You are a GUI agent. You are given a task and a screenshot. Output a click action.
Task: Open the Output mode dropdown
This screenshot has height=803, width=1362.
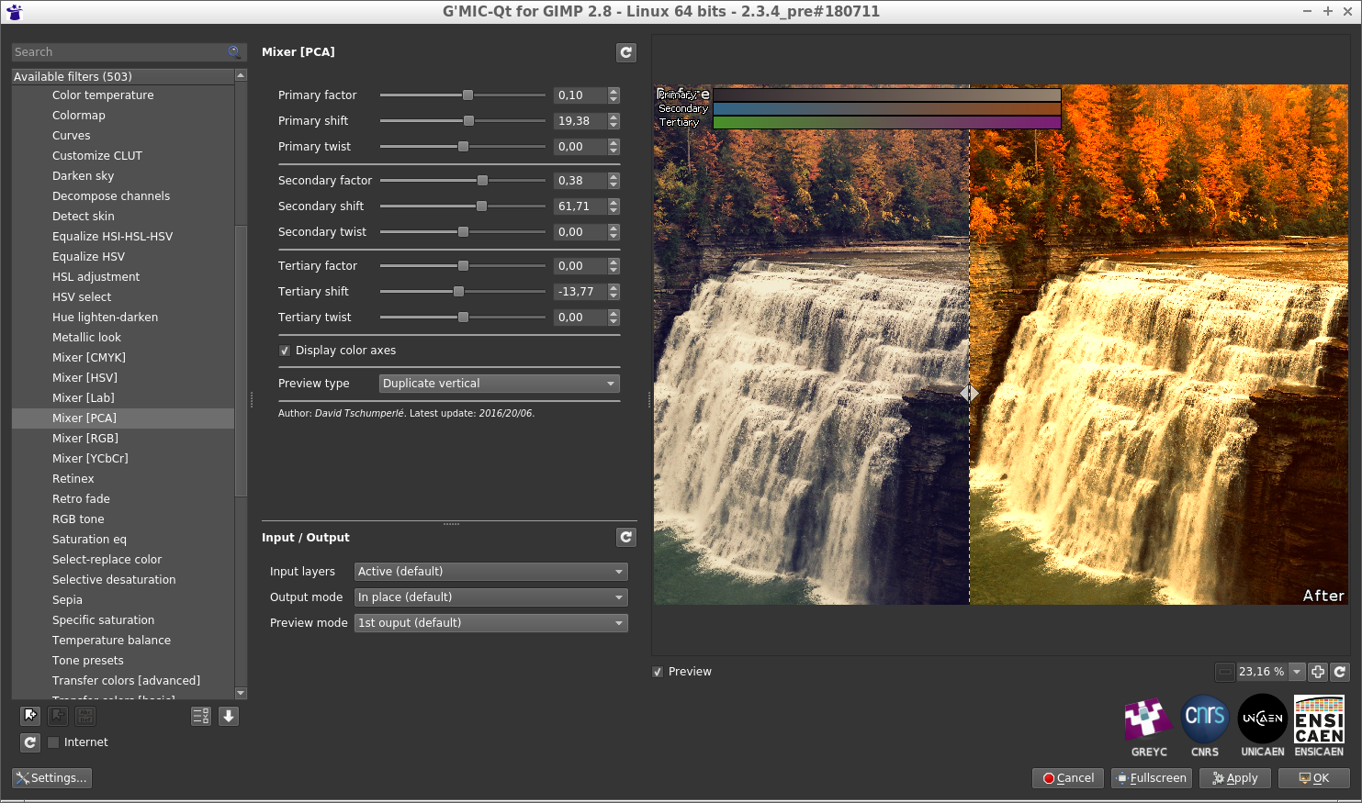tap(490, 597)
